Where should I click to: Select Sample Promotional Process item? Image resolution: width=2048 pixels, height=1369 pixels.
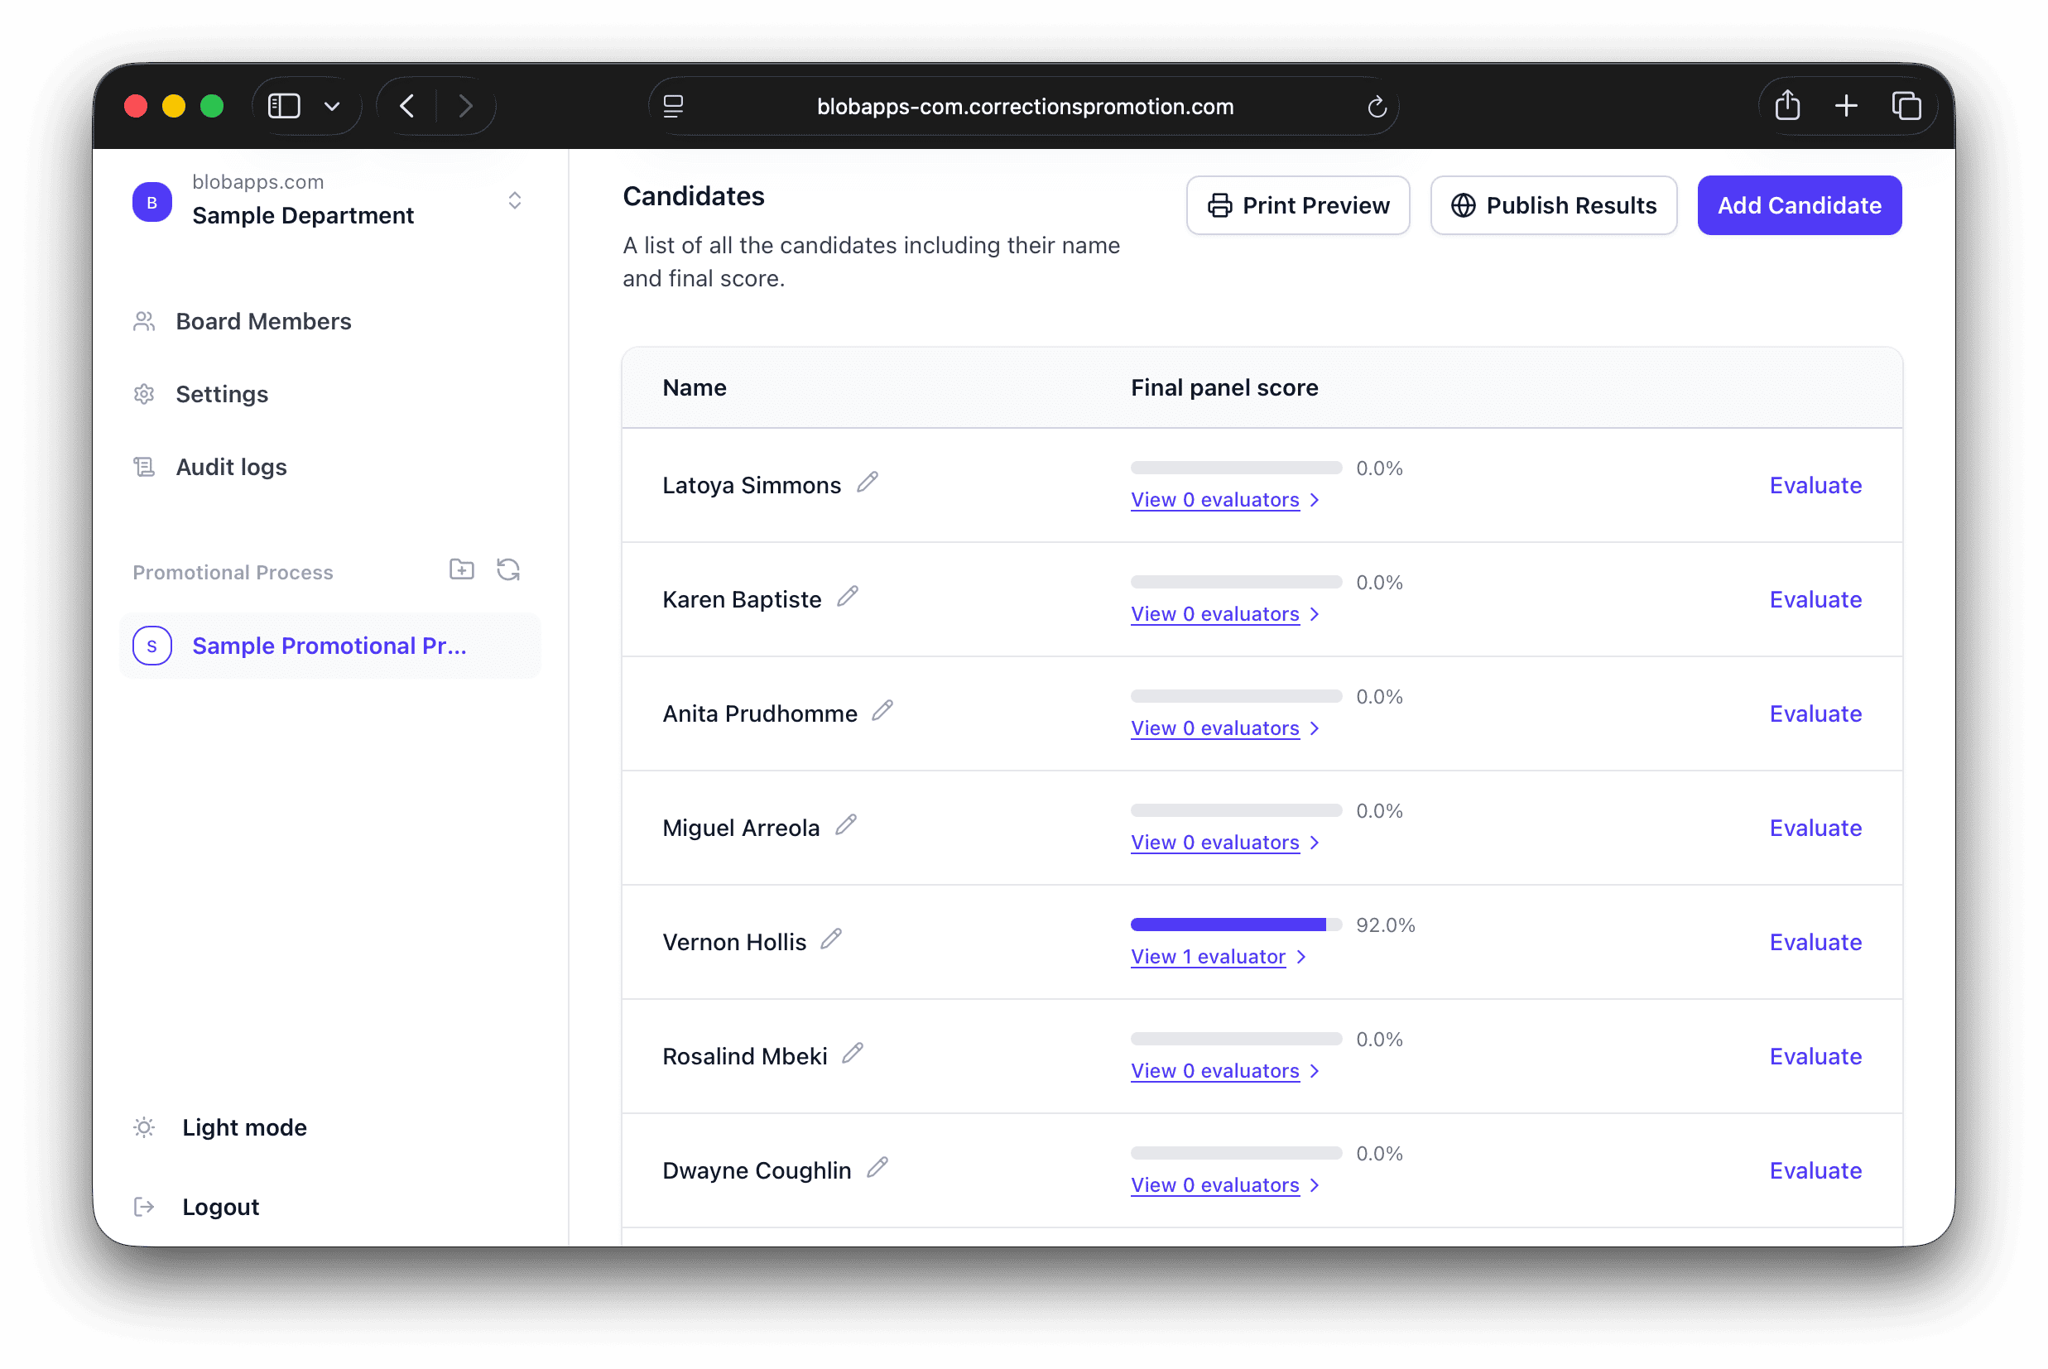330,646
